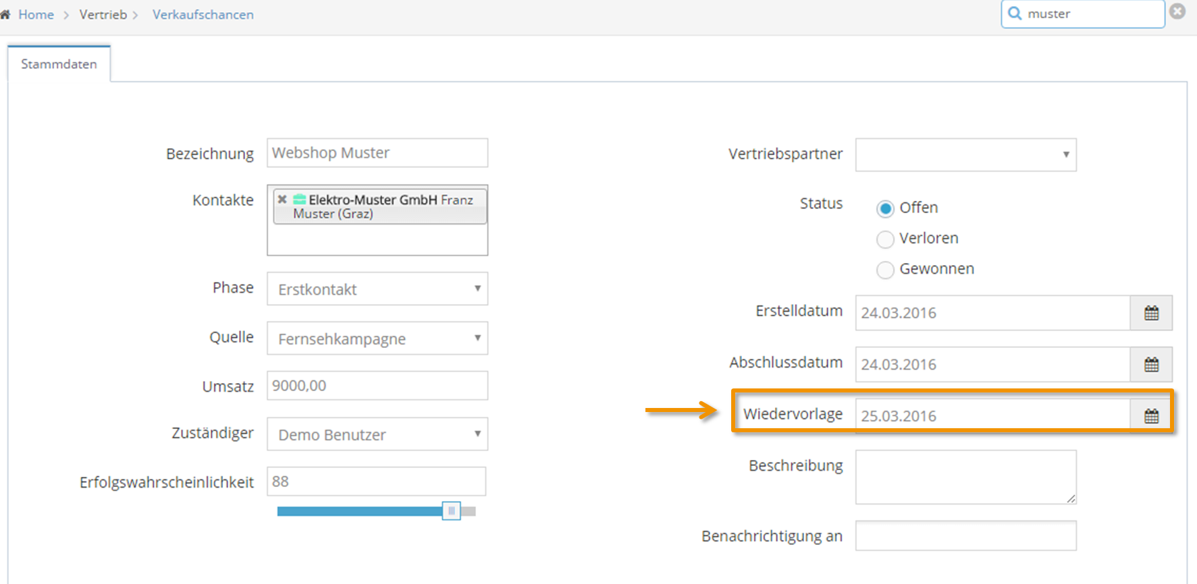Viewport: 1197px width, 584px height.
Task: Open the Zuständiger dropdown
Action: 377,434
